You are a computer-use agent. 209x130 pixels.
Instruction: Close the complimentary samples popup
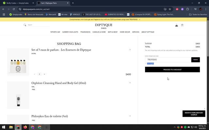click(x=205, y=109)
